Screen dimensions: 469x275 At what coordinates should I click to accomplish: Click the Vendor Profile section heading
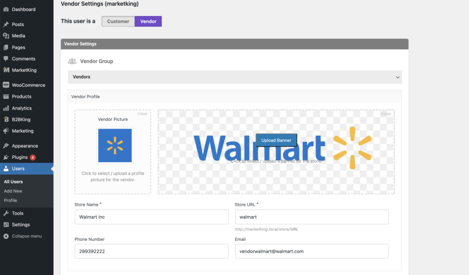click(86, 97)
